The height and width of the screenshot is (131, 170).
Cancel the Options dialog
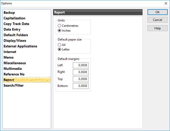pyautogui.click(x=157, y=20)
